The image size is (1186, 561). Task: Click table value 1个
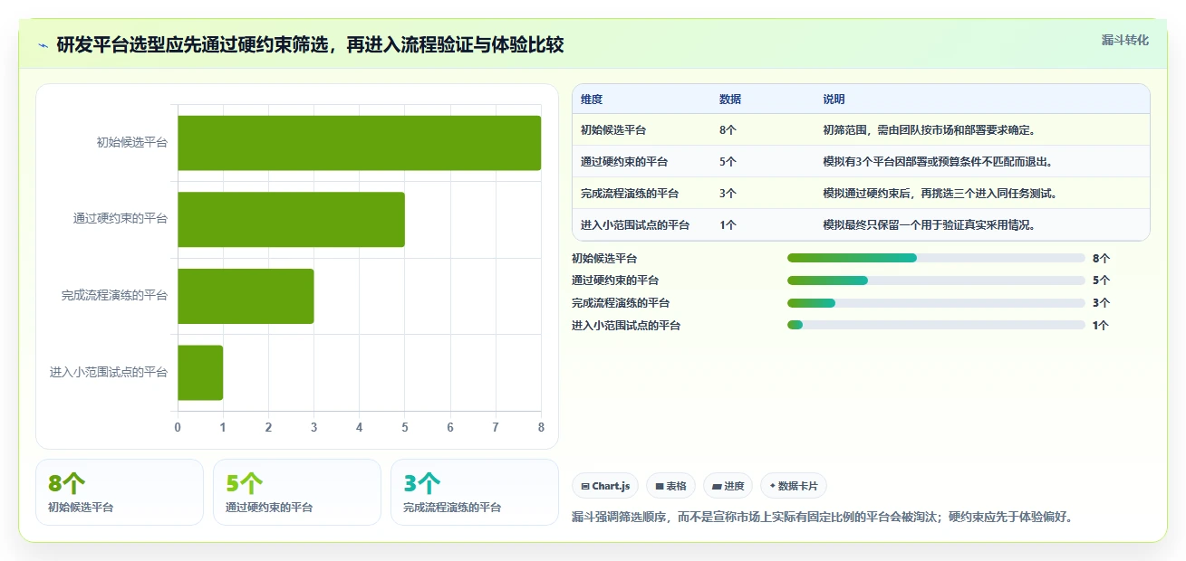[x=728, y=225]
